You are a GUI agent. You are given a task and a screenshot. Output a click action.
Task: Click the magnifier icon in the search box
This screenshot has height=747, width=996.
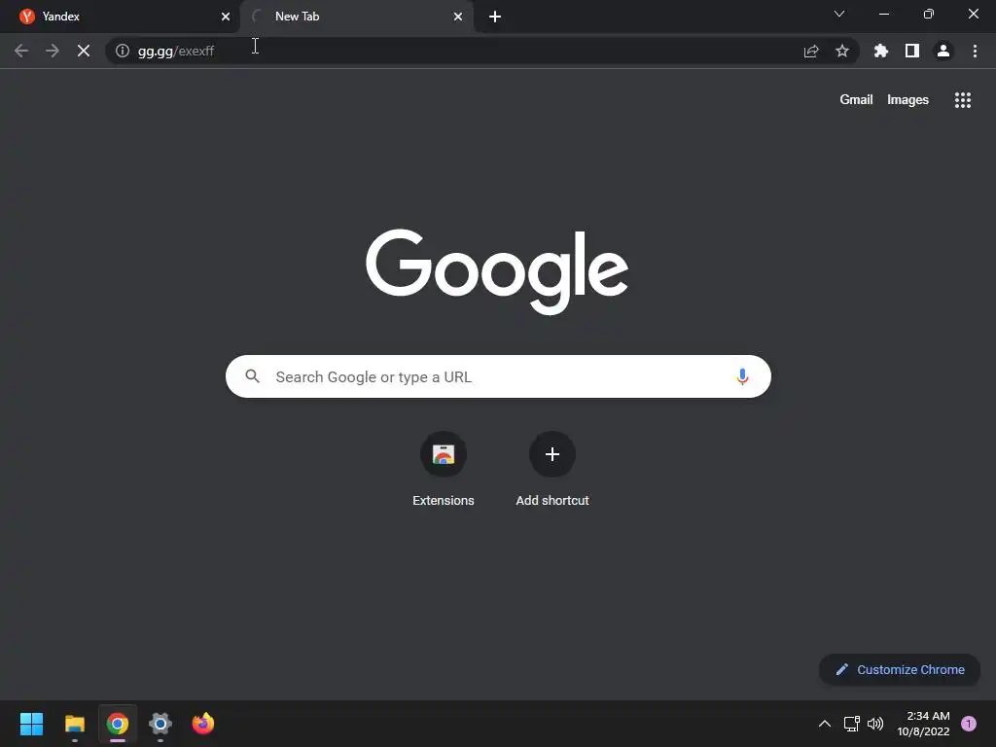click(x=252, y=376)
